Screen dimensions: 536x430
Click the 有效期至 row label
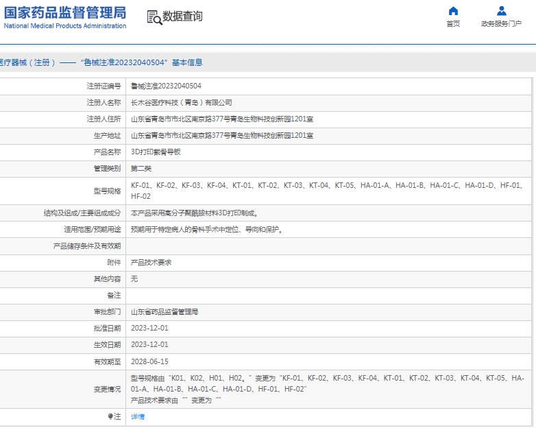click(x=108, y=361)
